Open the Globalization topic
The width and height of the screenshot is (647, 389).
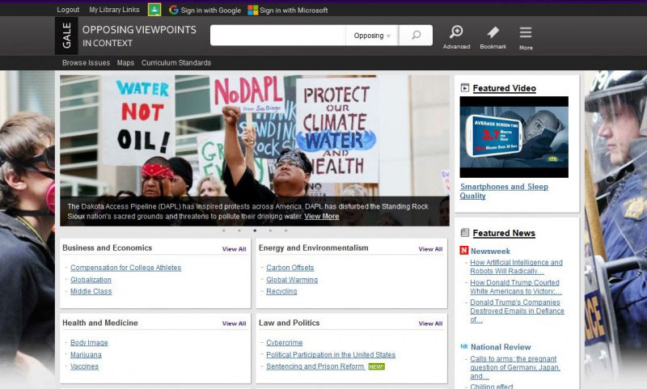(x=91, y=280)
